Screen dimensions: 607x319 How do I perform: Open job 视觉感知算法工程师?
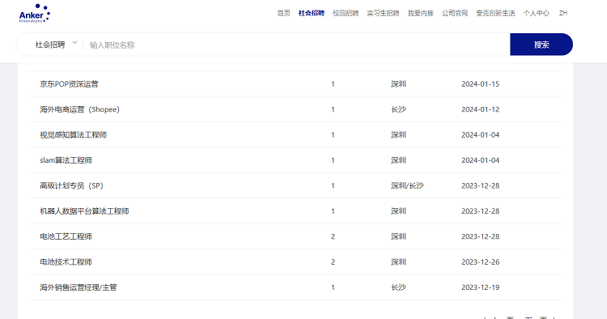73,134
